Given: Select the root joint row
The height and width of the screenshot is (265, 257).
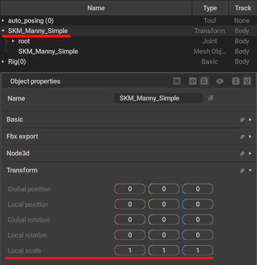Looking at the screenshot, I should click(x=128, y=41).
